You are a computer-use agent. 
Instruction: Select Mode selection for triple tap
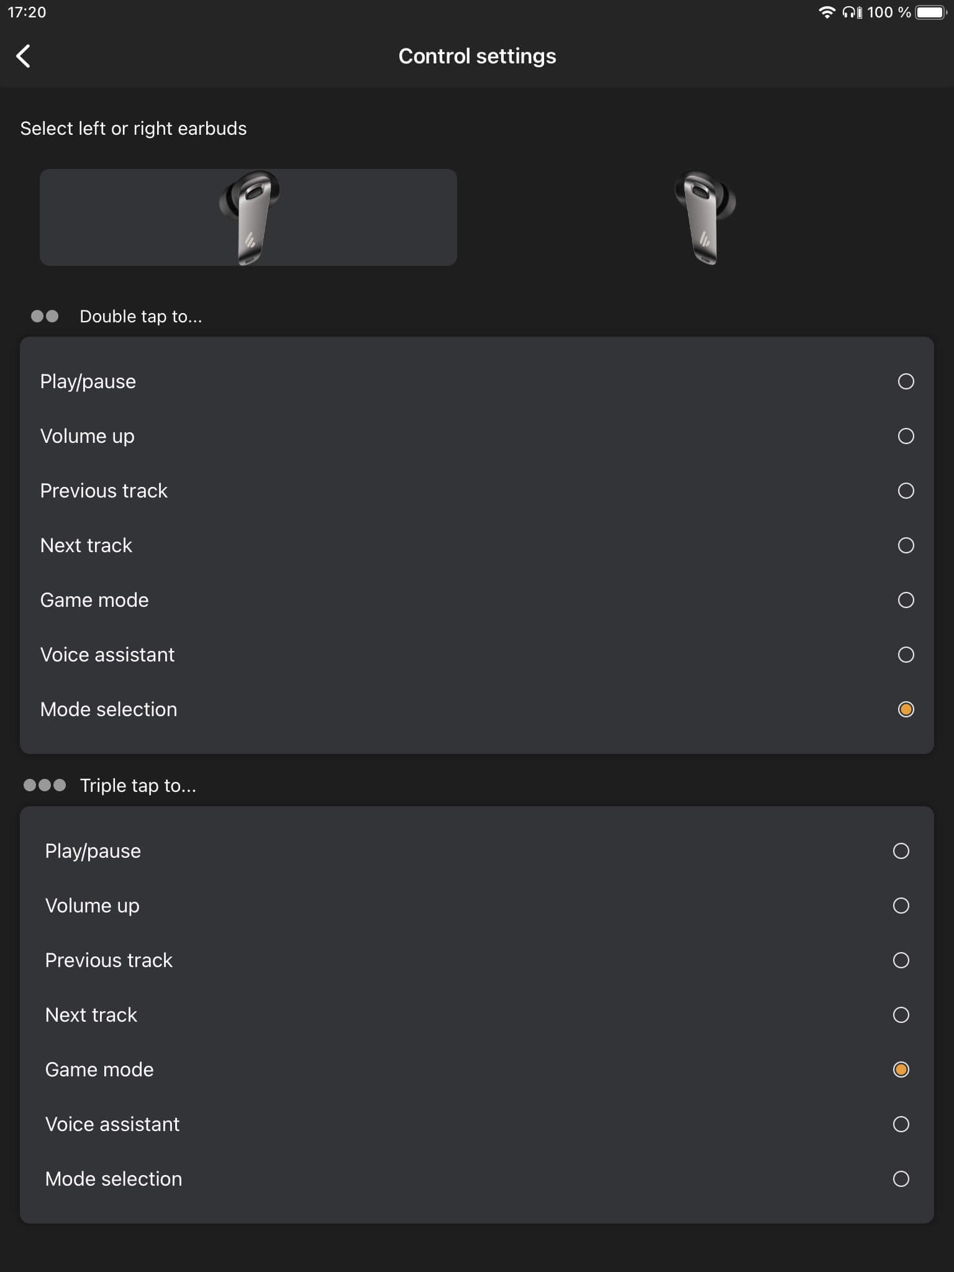coord(901,1179)
